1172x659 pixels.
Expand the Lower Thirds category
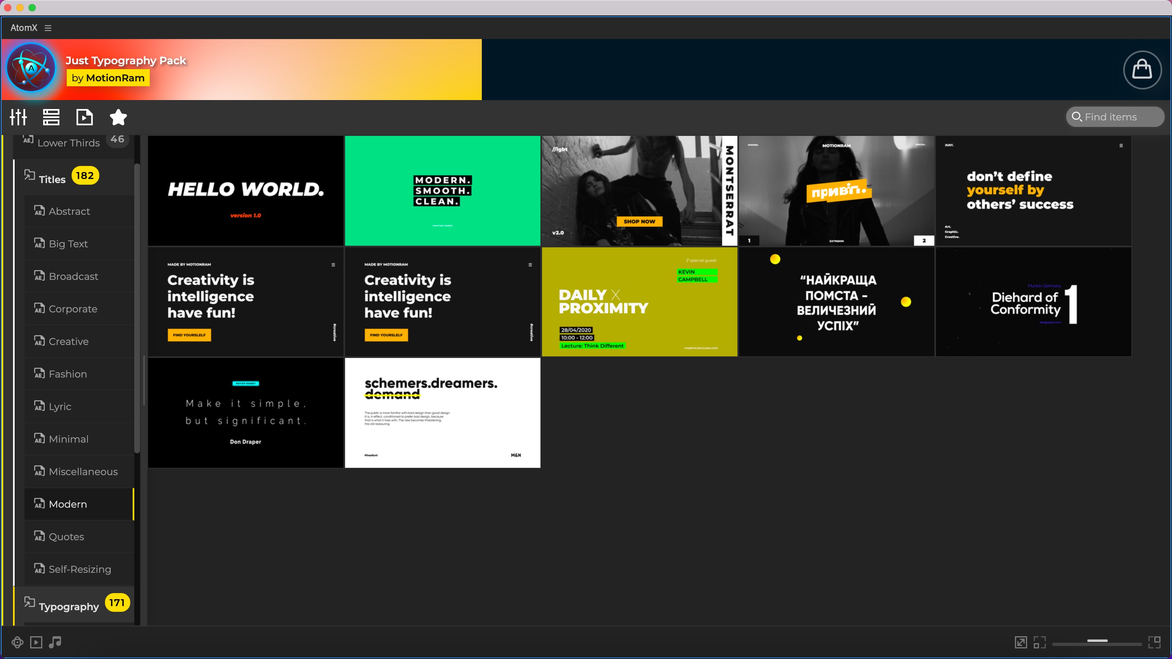click(68, 142)
